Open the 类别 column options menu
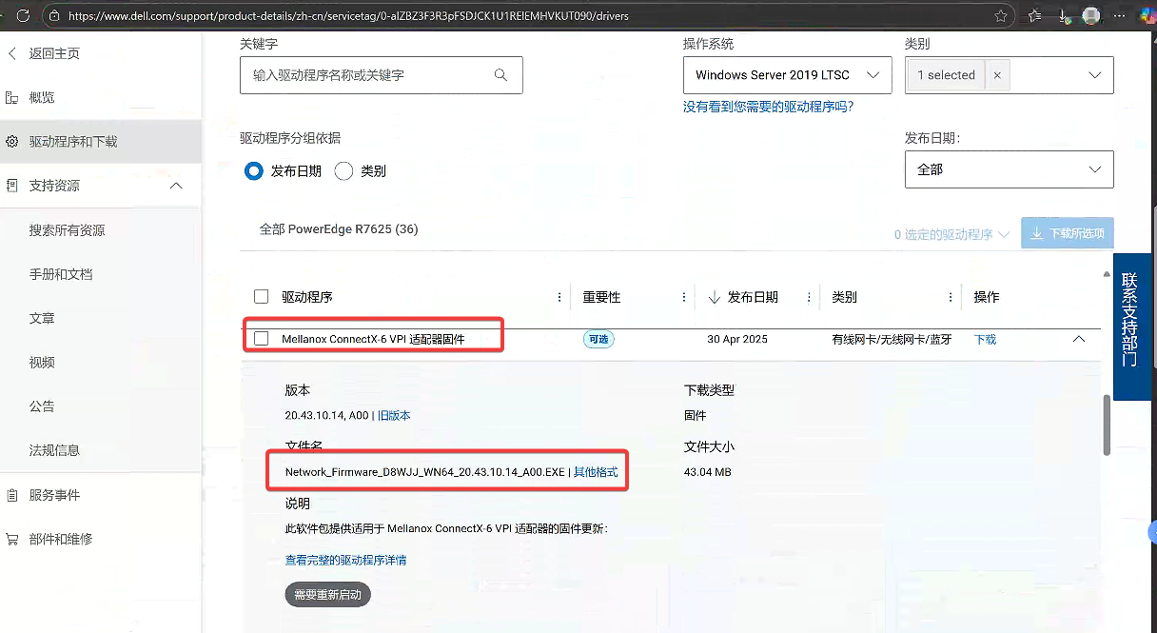Image resolution: width=1157 pixels, height=633 pixels. click(951, 297)
